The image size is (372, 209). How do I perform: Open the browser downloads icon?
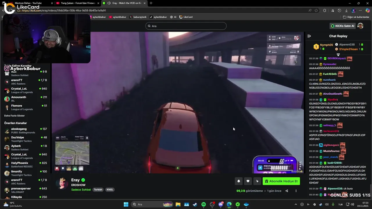(346, 10)
